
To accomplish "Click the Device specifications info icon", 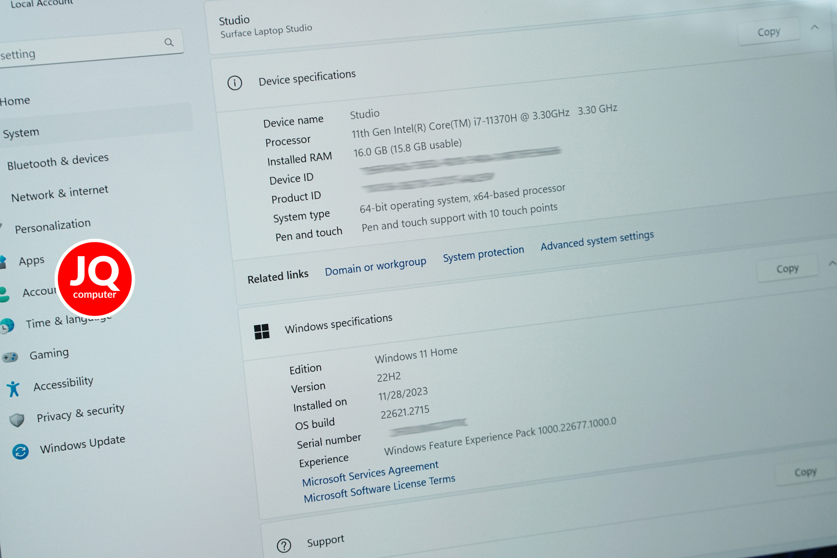I will click(x=235, y=82).
